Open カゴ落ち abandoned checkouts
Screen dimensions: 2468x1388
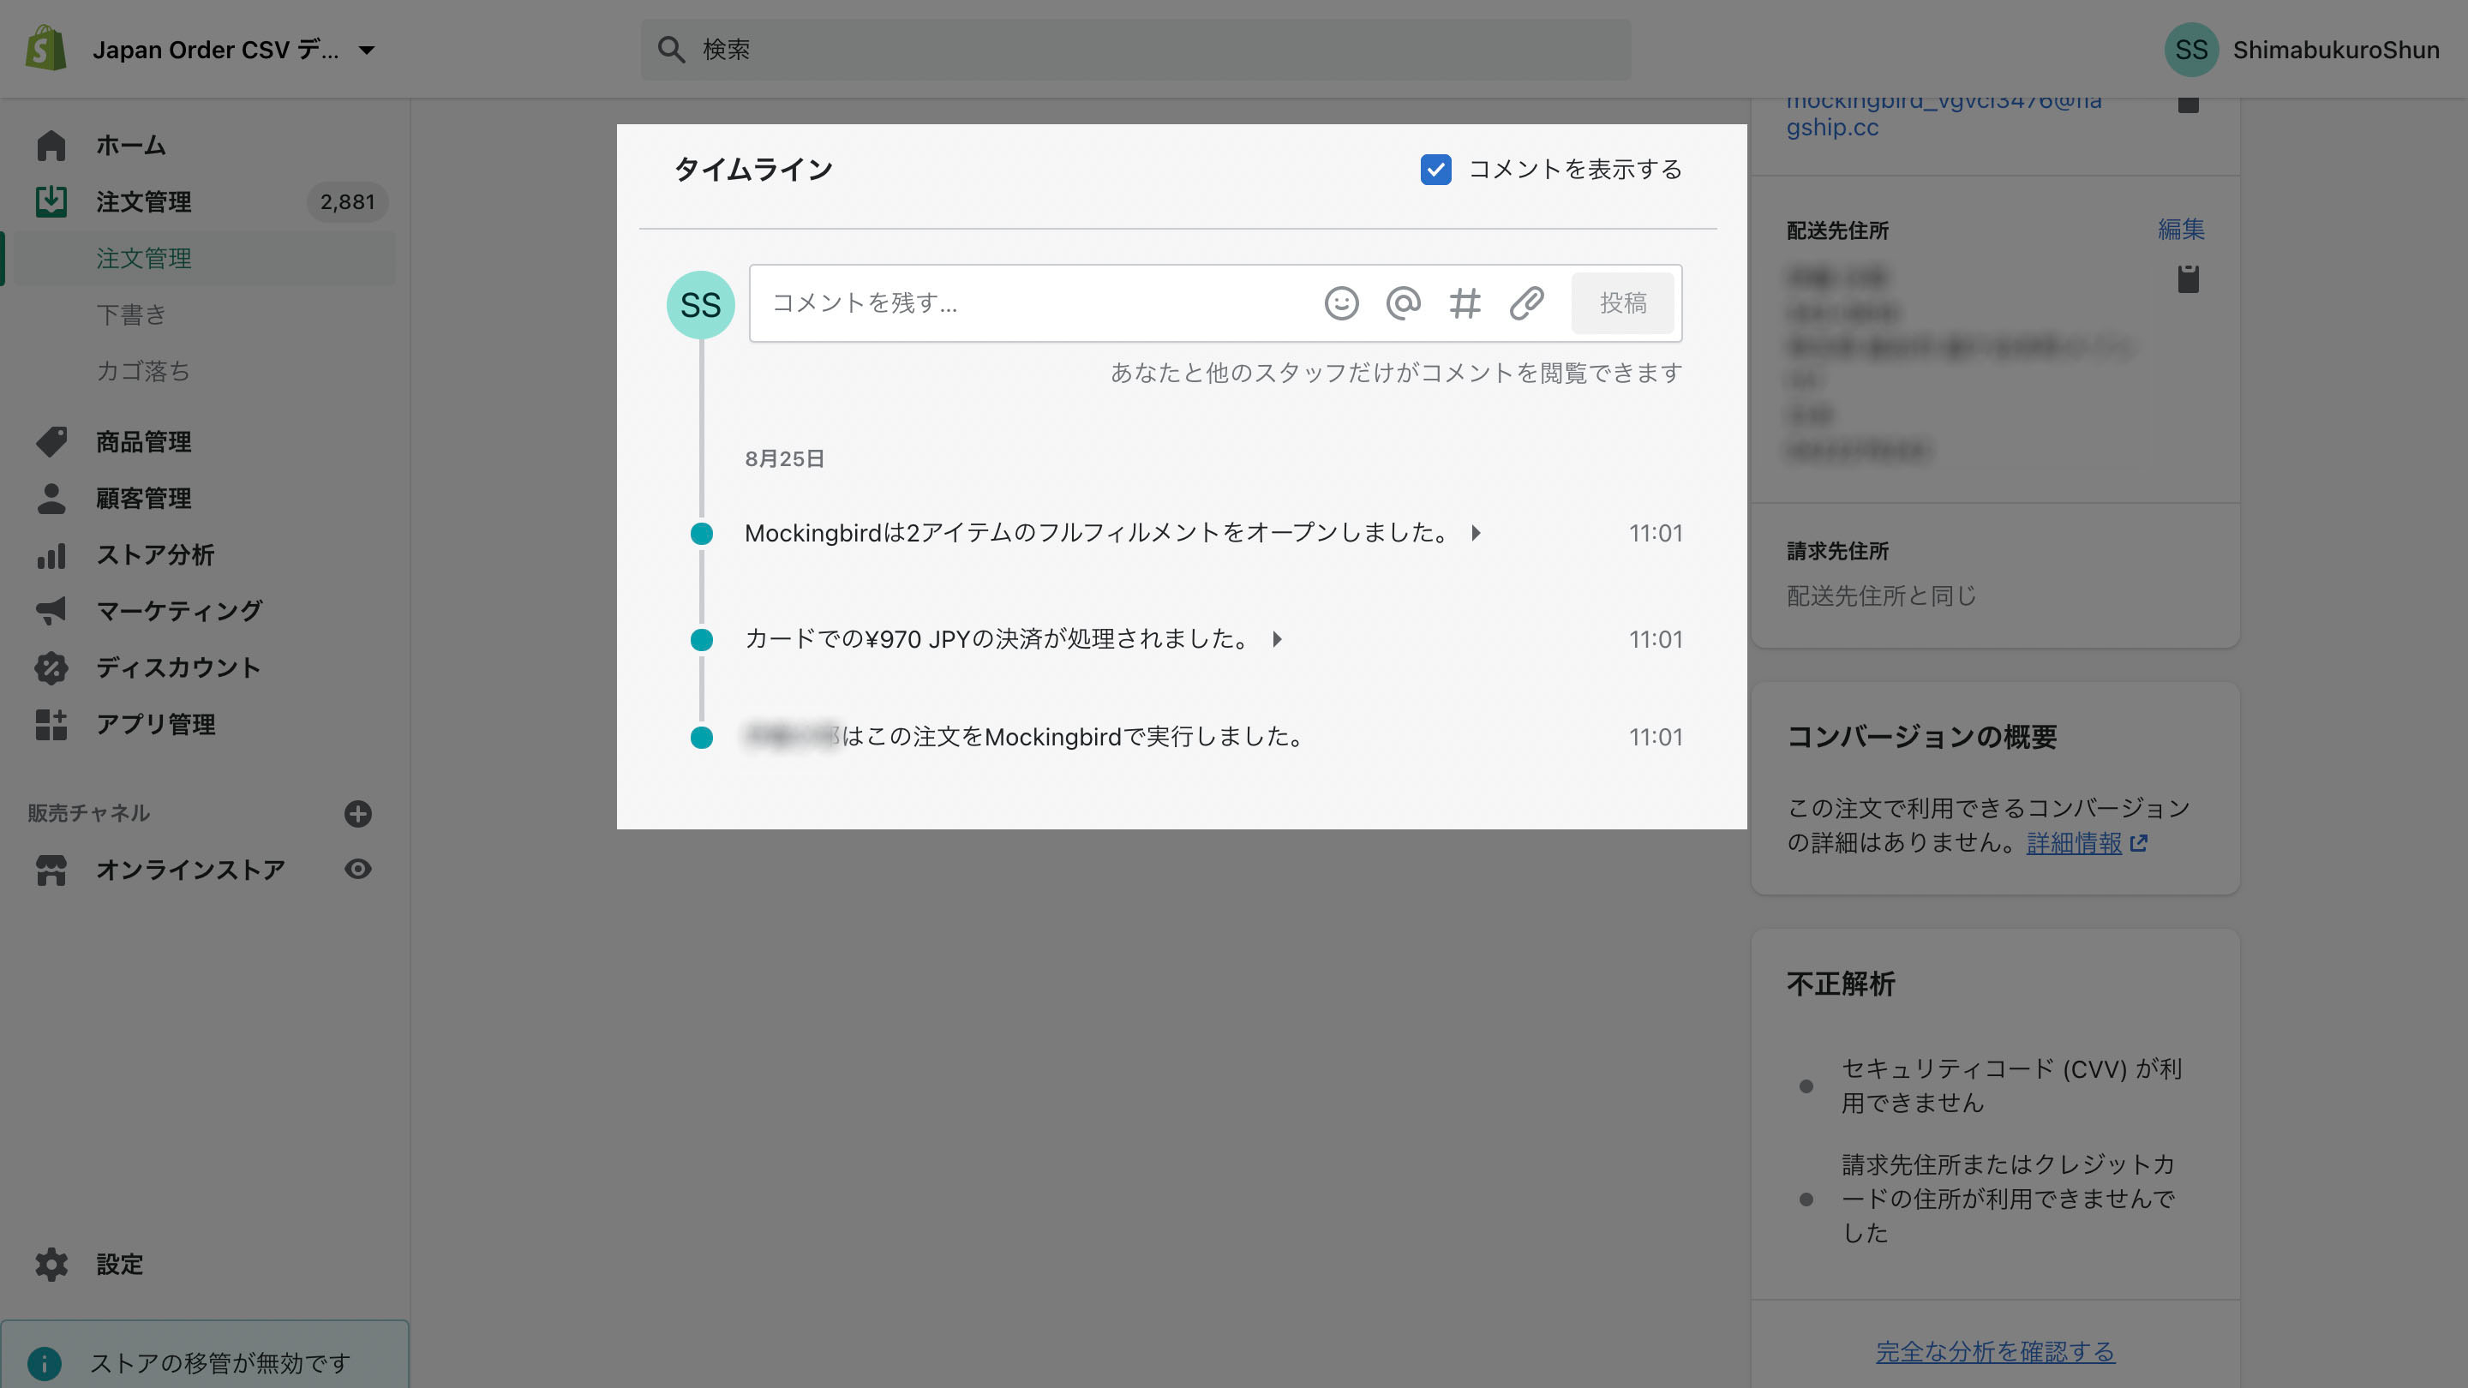[143, 371]
